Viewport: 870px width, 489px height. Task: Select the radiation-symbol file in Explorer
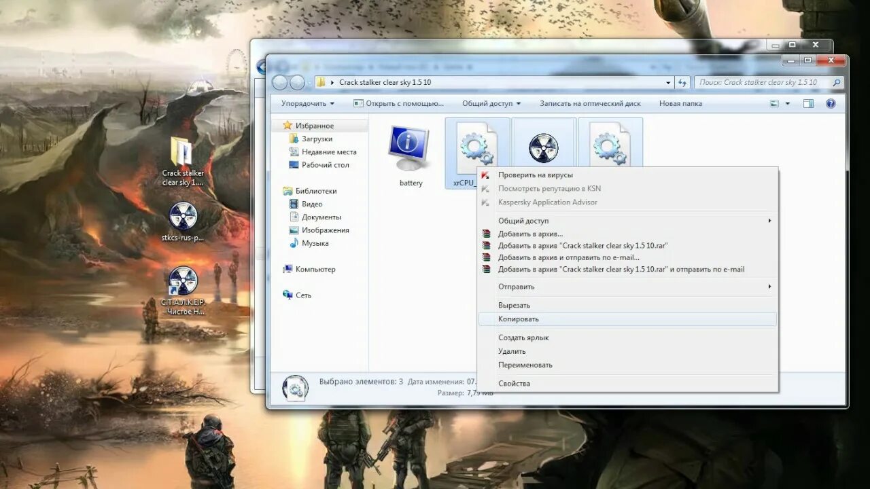tap(543, 147)
